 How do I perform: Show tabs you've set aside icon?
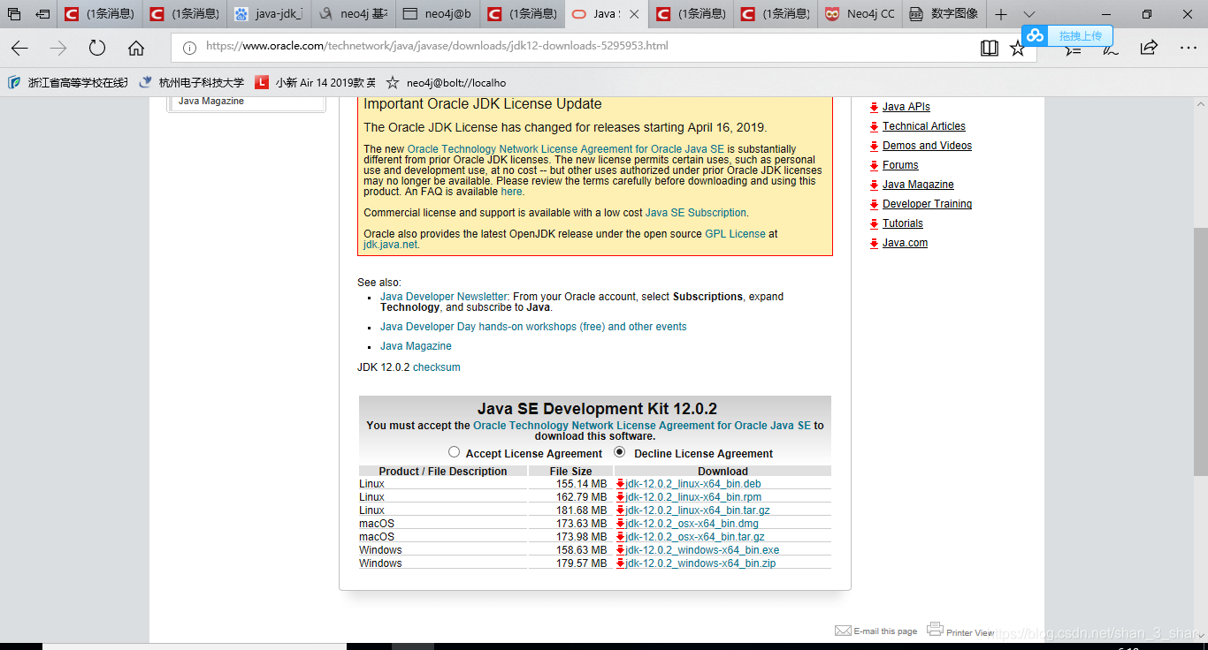tap(14, 14)
